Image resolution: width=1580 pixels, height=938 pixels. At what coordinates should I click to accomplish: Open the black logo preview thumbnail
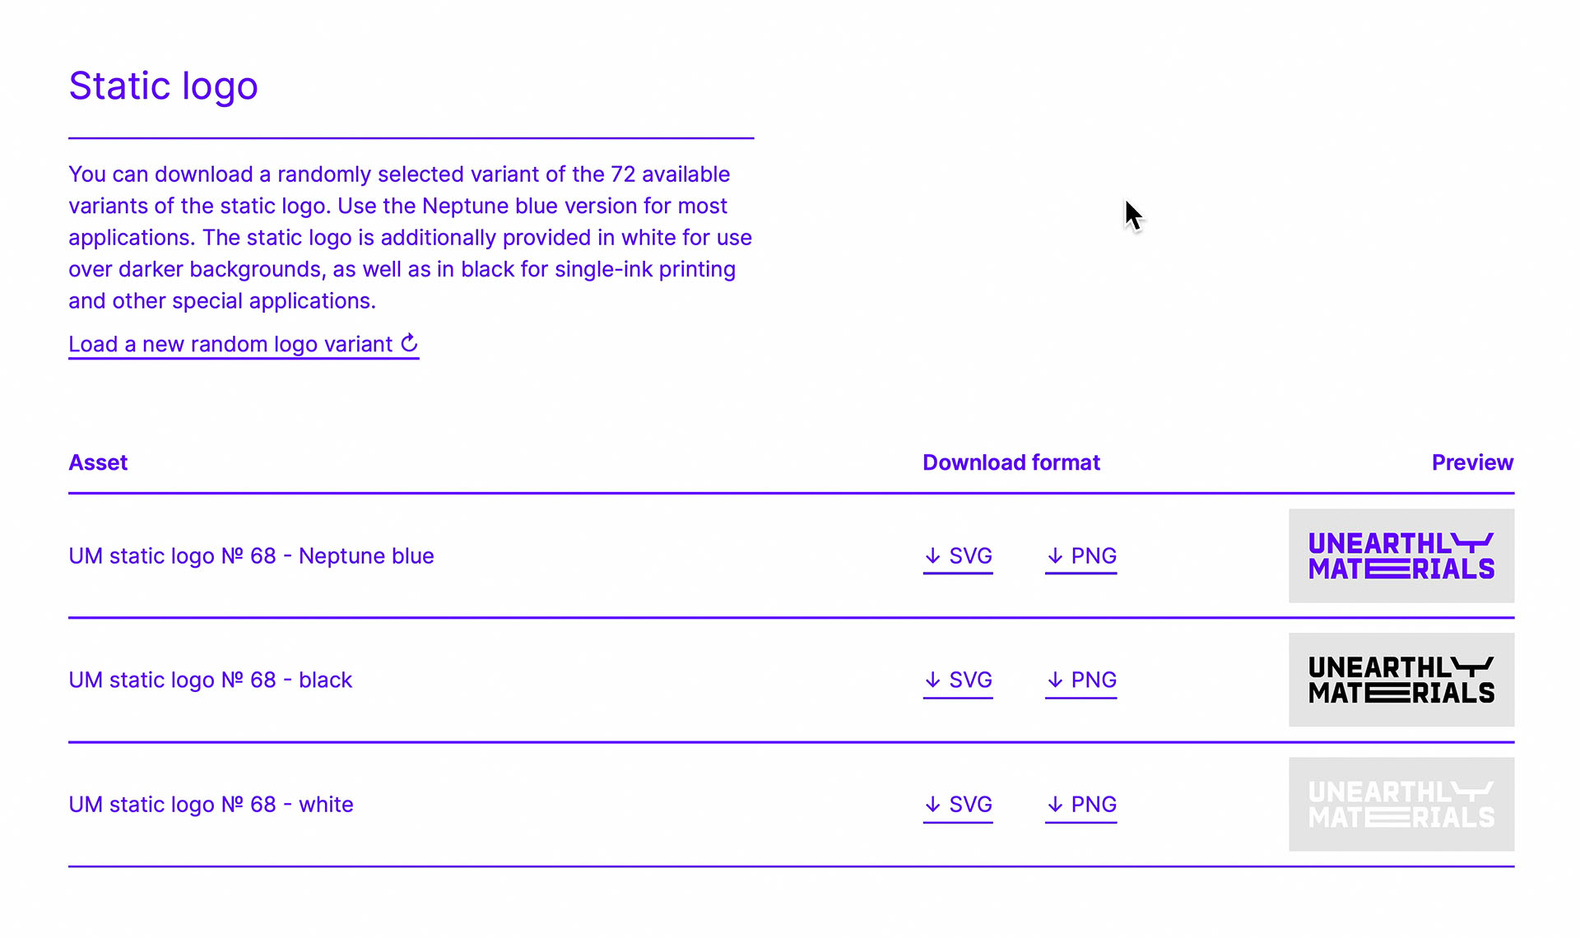[1401, 680]
